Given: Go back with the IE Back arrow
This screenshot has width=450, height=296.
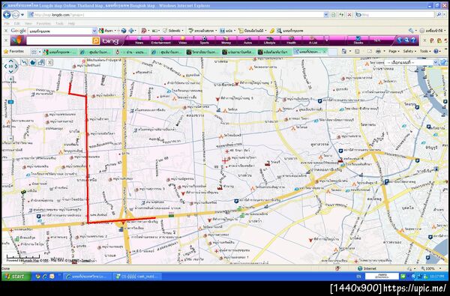Looking at the screenshot, I should [x=7, y=15].
